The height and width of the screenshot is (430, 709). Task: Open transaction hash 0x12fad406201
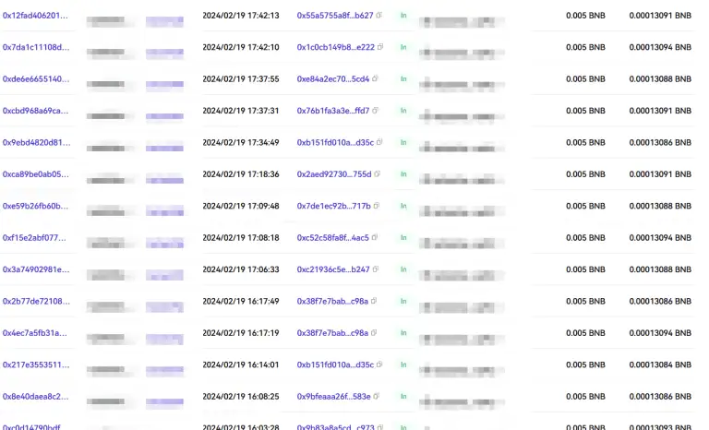(x=35, y=16)
